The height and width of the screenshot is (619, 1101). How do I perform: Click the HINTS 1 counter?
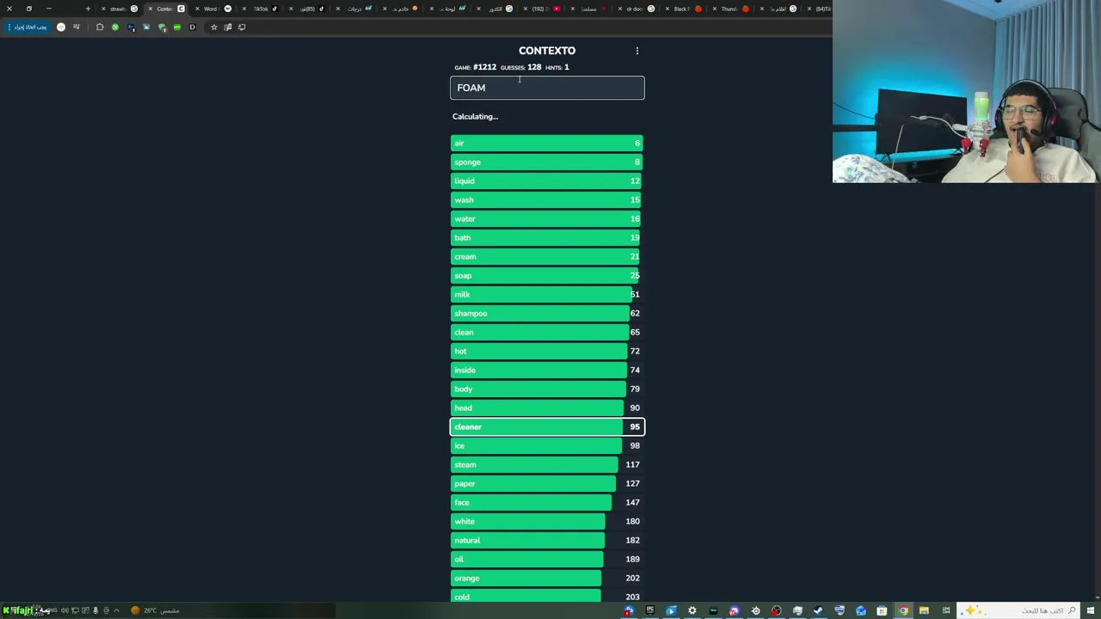[x=557, y=67]
